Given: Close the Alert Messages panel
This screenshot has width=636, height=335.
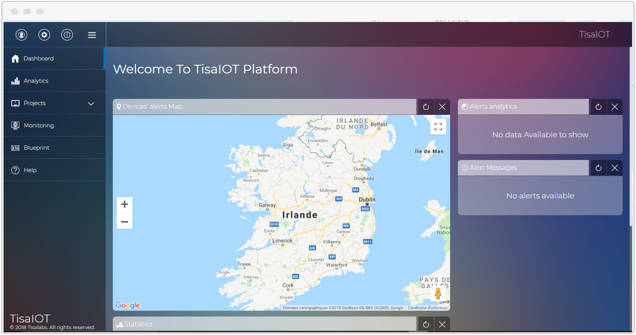Looking at the screenshot, I should pos(615,168).
